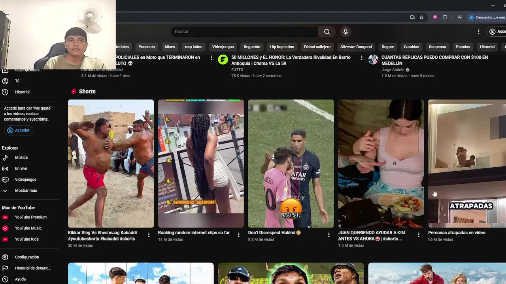
Task: Click the browser bookmark star icon
Action: point(421,17)
